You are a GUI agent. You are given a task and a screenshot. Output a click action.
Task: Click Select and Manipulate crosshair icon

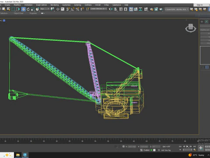(58, 9)
